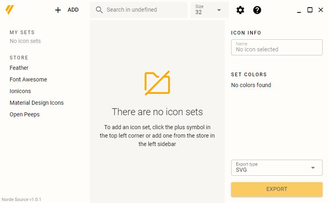Select Material Design Icons set
The width and height of the screenshot is (329, 203).
coord(37,103)
